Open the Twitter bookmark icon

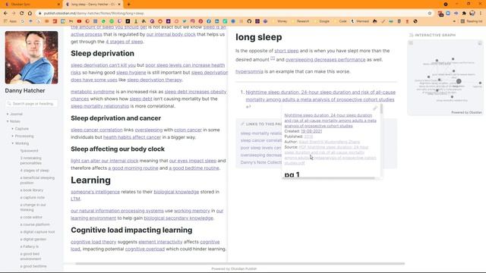pyautogui.click(x=185, y=21)
